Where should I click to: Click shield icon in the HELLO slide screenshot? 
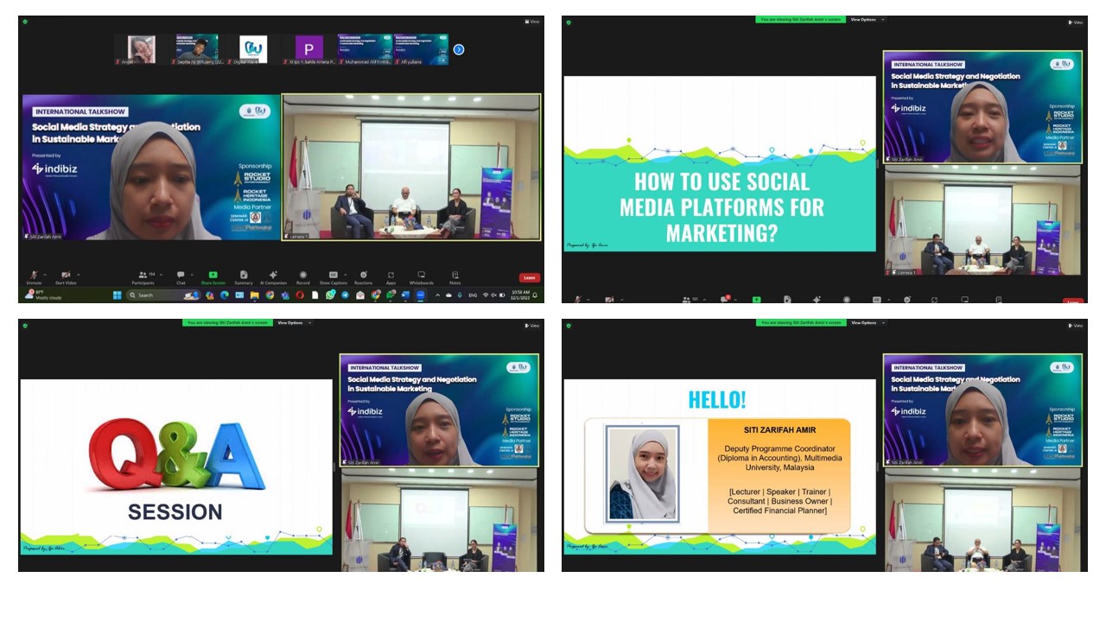(x=568, y=326)
